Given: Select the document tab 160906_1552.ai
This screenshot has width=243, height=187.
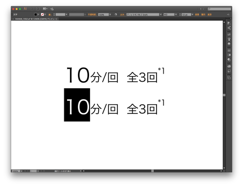Looking at the screenshot, I should [x=36, y=19].
